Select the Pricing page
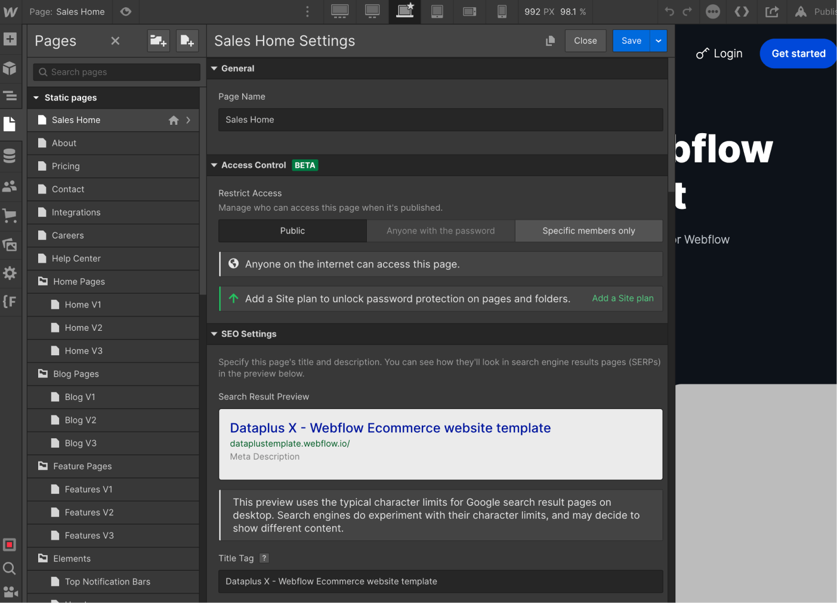 tap(66, 166)
